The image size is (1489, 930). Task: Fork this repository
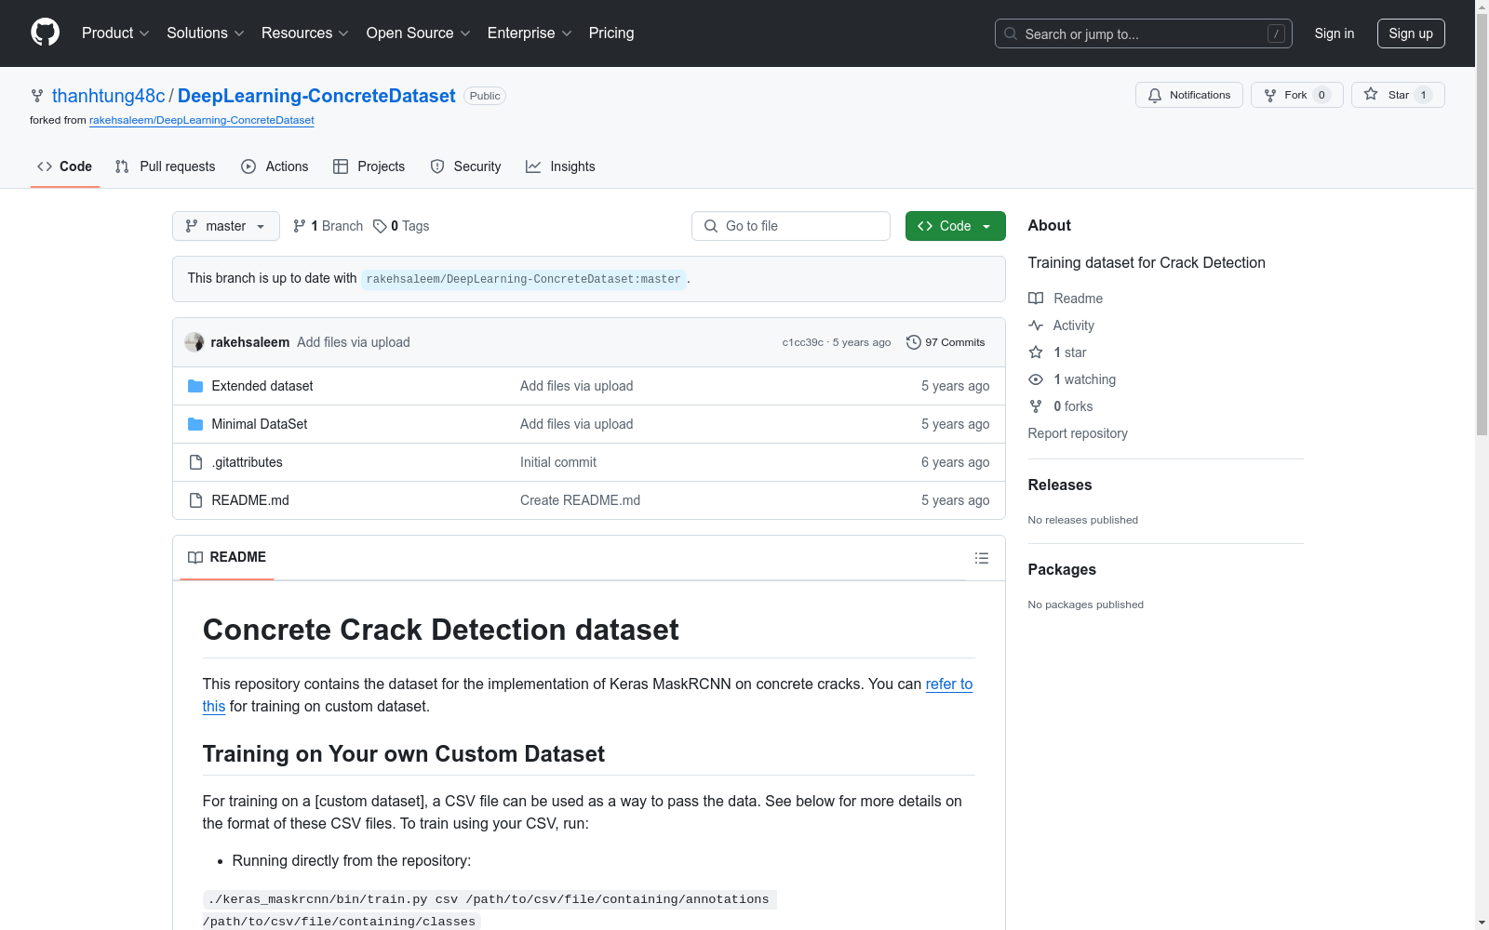1296,95
